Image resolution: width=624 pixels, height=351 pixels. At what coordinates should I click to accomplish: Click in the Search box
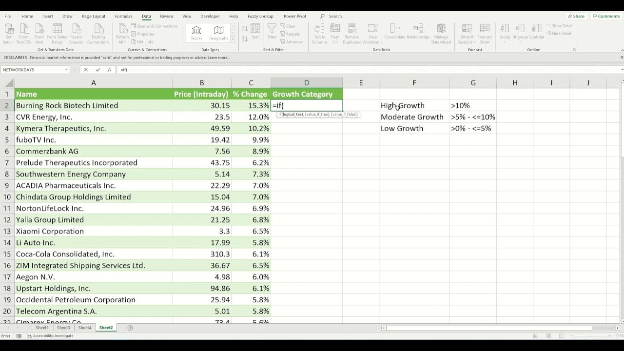coord(335,16)
